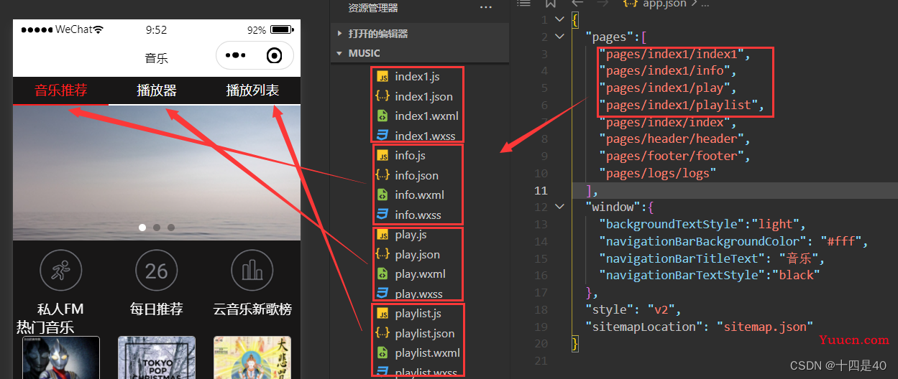
Task: Click the breadcrumb ellipsis after app.json
Action: [x=704, y=4]
